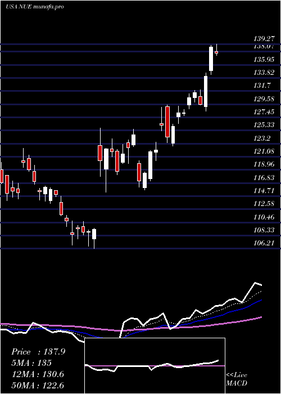Select the 112.58 price axis label
This screenshot has width=281, height=394.
point(264,204)
